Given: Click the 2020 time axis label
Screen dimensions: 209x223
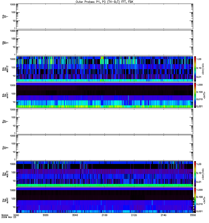Looking at the screenshot, I should coord(45,215).
